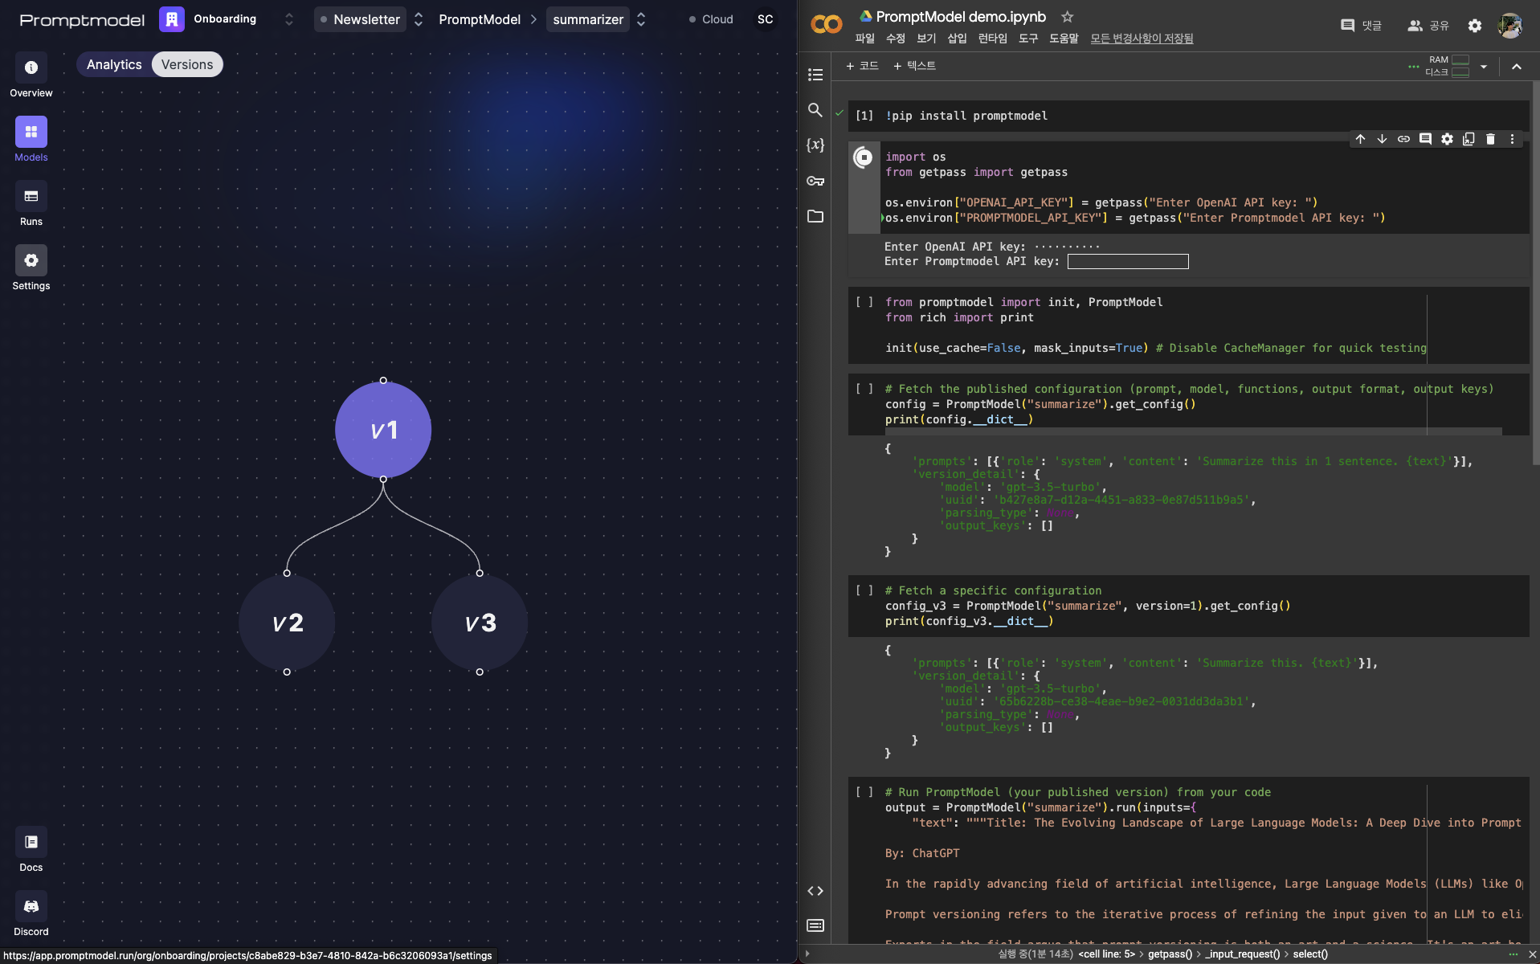The image size is (1540, 964).
Task: Open the 런타임 menu in Colab
Action: pos(992,39)
